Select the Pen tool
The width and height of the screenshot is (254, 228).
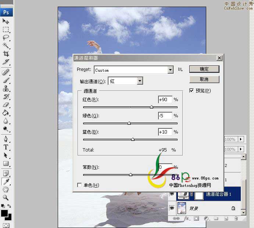pyautogui.click(x=6, y=139)
